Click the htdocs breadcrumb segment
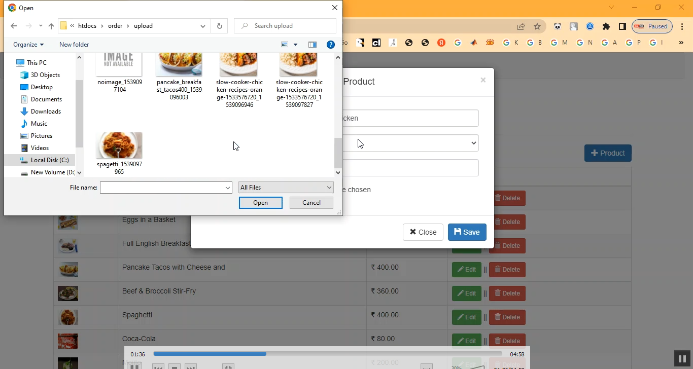Screen dimensions: 693x369 (x=88, y=26)
